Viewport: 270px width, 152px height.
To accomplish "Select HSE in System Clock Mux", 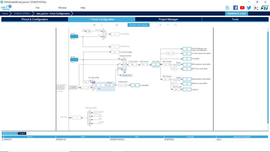I will (125, 65).
